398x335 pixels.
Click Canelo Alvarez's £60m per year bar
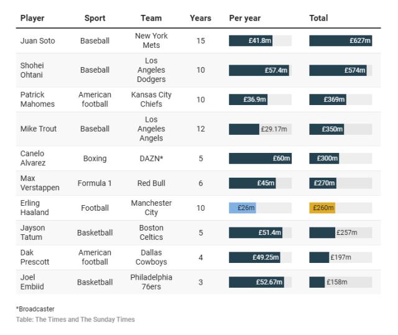click(260, 158)
